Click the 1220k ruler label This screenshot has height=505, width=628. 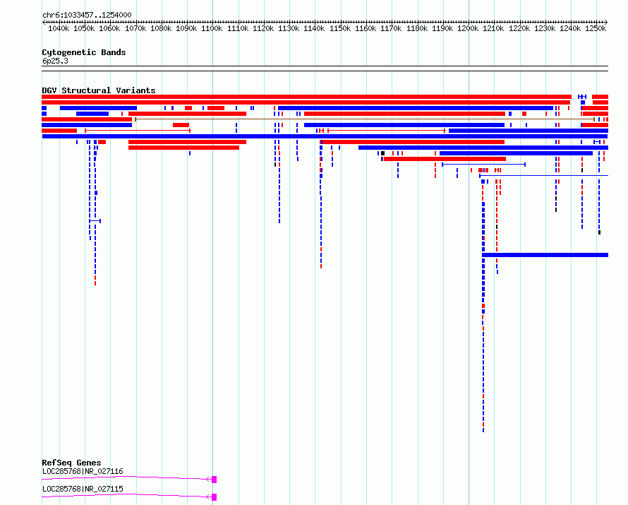click(x=519, y=28)
